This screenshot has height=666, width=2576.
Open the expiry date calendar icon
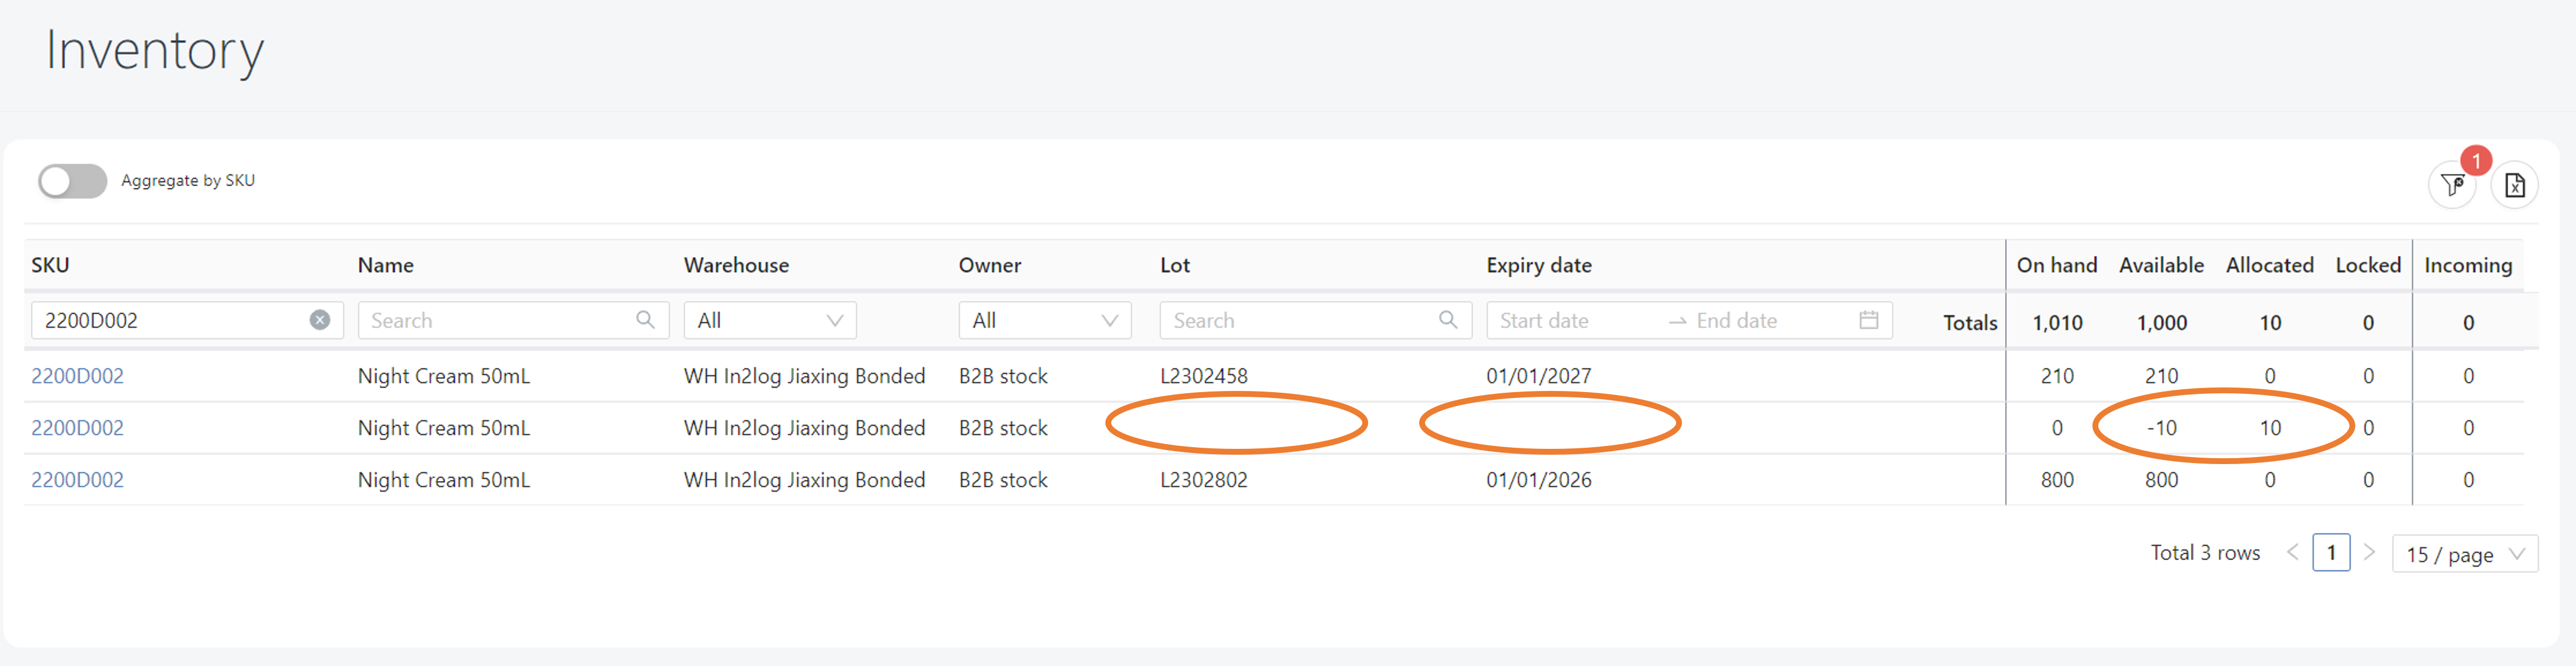(x=1868, y=320)
